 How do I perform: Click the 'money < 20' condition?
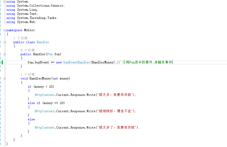pos(44,87)
